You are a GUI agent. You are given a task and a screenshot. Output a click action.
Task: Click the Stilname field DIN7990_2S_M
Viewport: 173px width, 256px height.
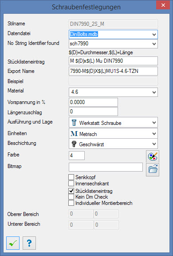(x=113, y=24)
